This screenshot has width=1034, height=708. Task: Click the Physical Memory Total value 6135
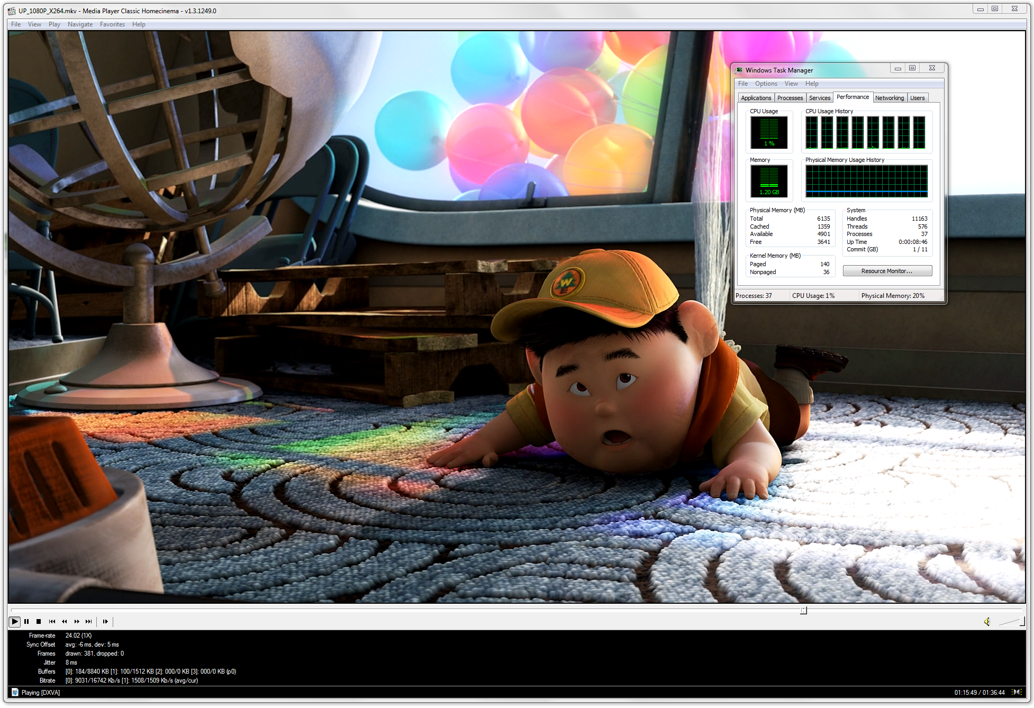(x=823, y=219)
